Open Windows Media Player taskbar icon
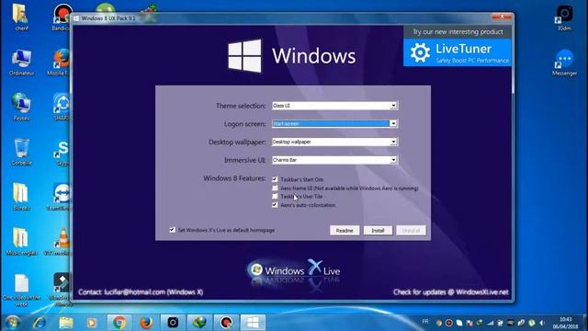588x331 pixels. pos(92,323)
